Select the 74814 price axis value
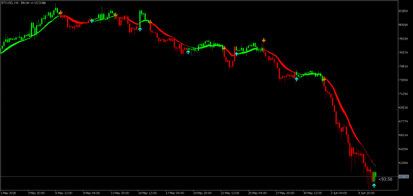The width and height of the screenshot is (413, 196). point(404,67)
